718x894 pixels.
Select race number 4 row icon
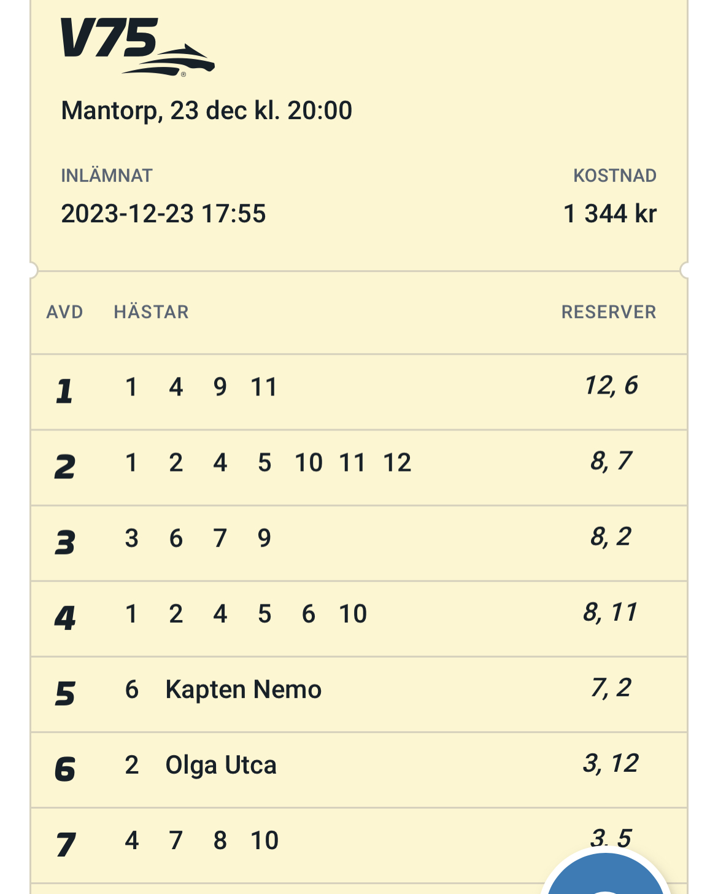64,618
